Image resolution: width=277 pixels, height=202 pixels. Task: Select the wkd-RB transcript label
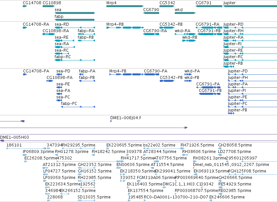[190, 37]
